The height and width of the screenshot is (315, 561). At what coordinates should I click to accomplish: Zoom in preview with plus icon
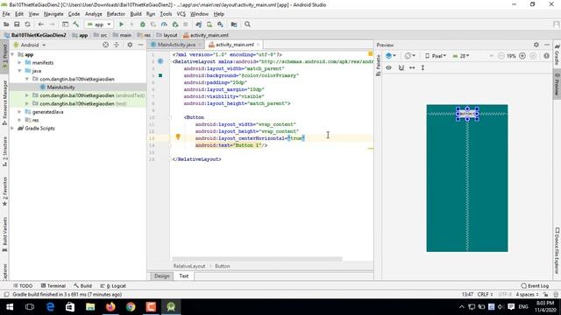(x=522, y=56)
